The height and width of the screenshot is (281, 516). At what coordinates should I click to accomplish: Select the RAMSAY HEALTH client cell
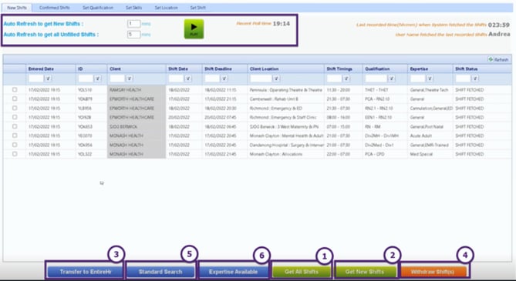click(x=137, y=90)
